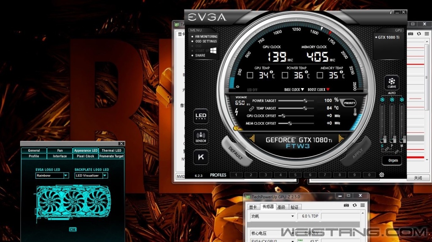This screenshot has width=432, height=242.
Task: Click the Priority button
Action: [349, 103]
